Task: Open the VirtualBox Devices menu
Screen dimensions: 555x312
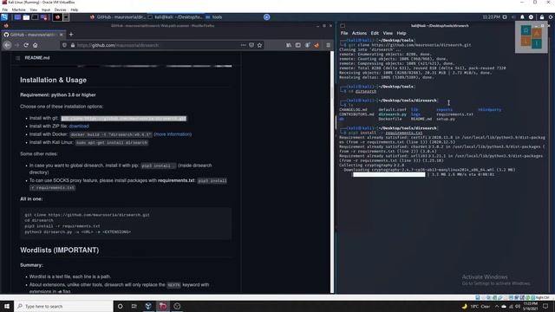Action: tap(60, 10)
